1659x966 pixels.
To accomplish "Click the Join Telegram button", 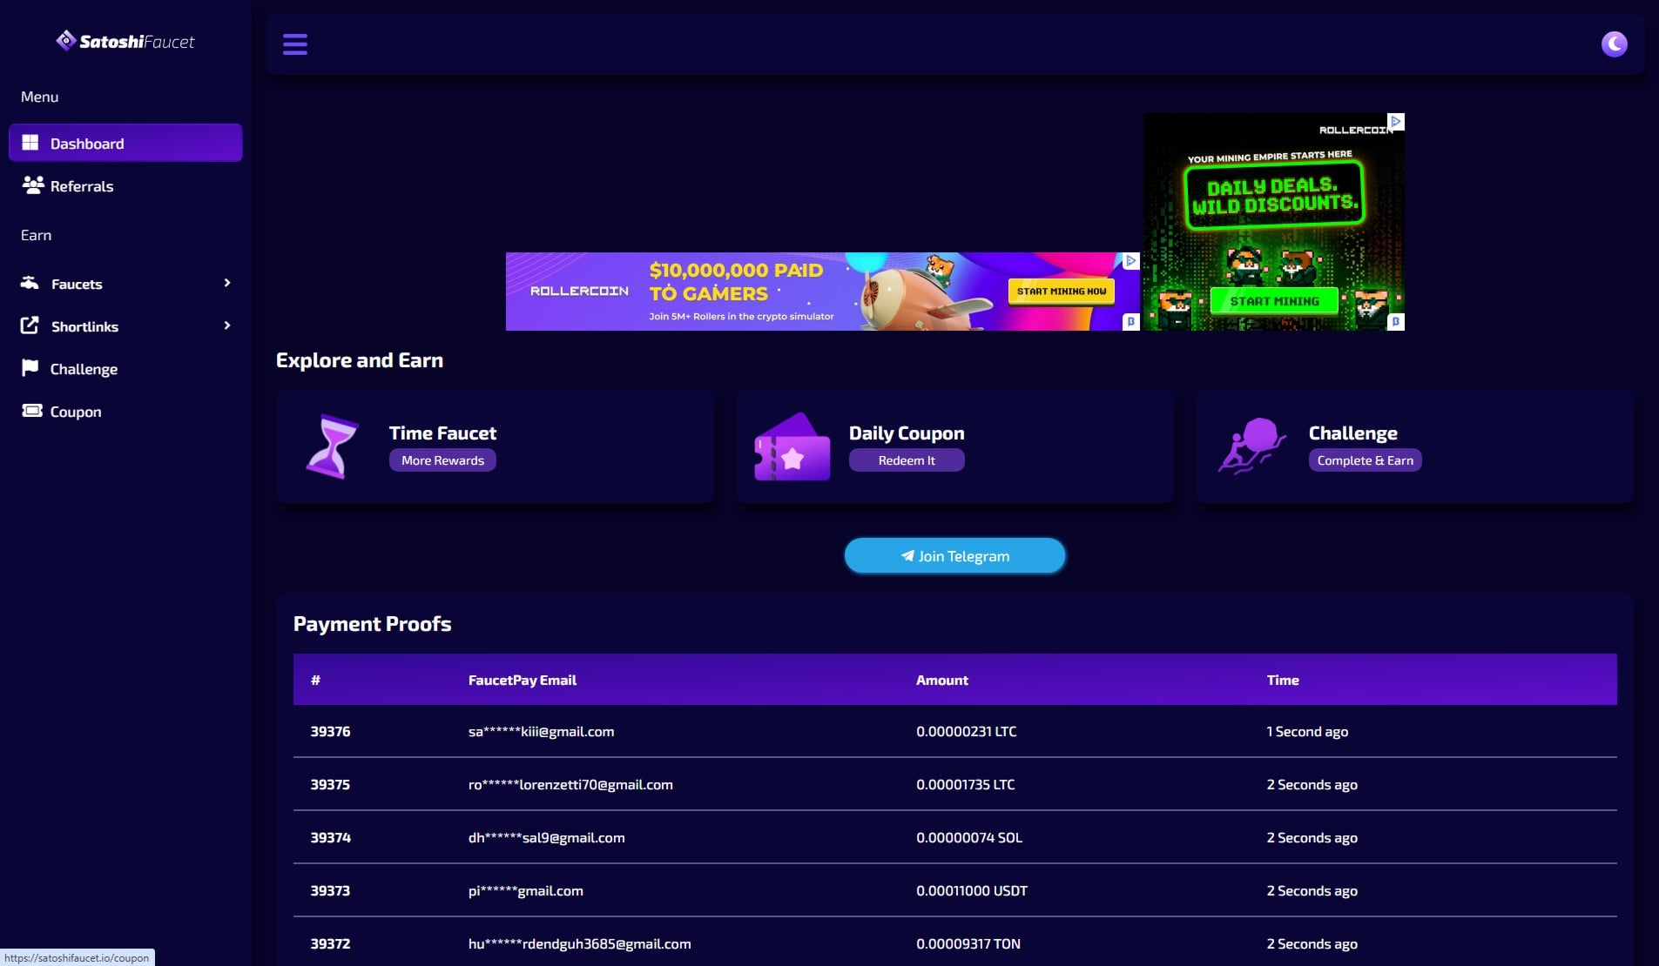I will click(954, 556).
